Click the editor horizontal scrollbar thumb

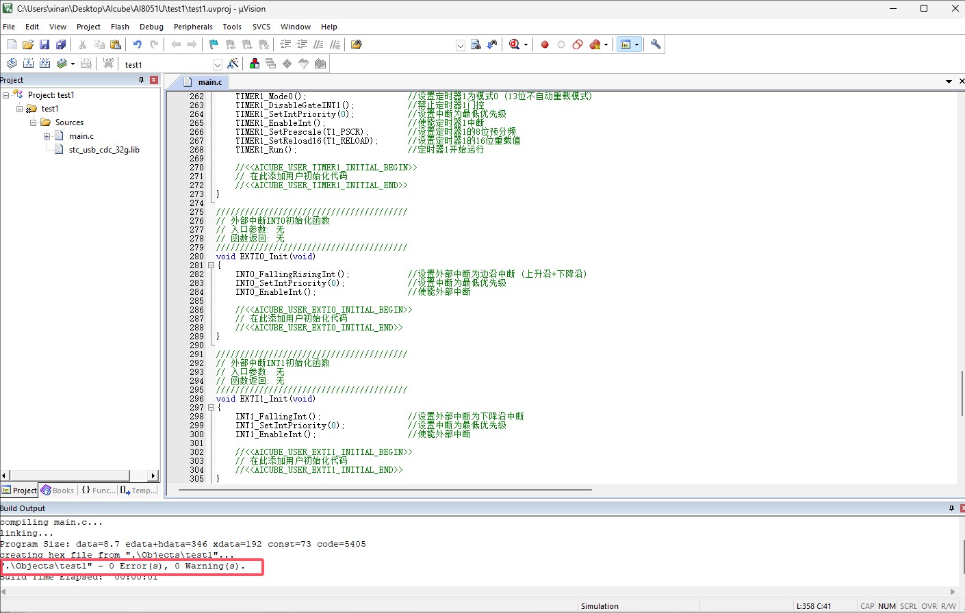click(385, 490)
